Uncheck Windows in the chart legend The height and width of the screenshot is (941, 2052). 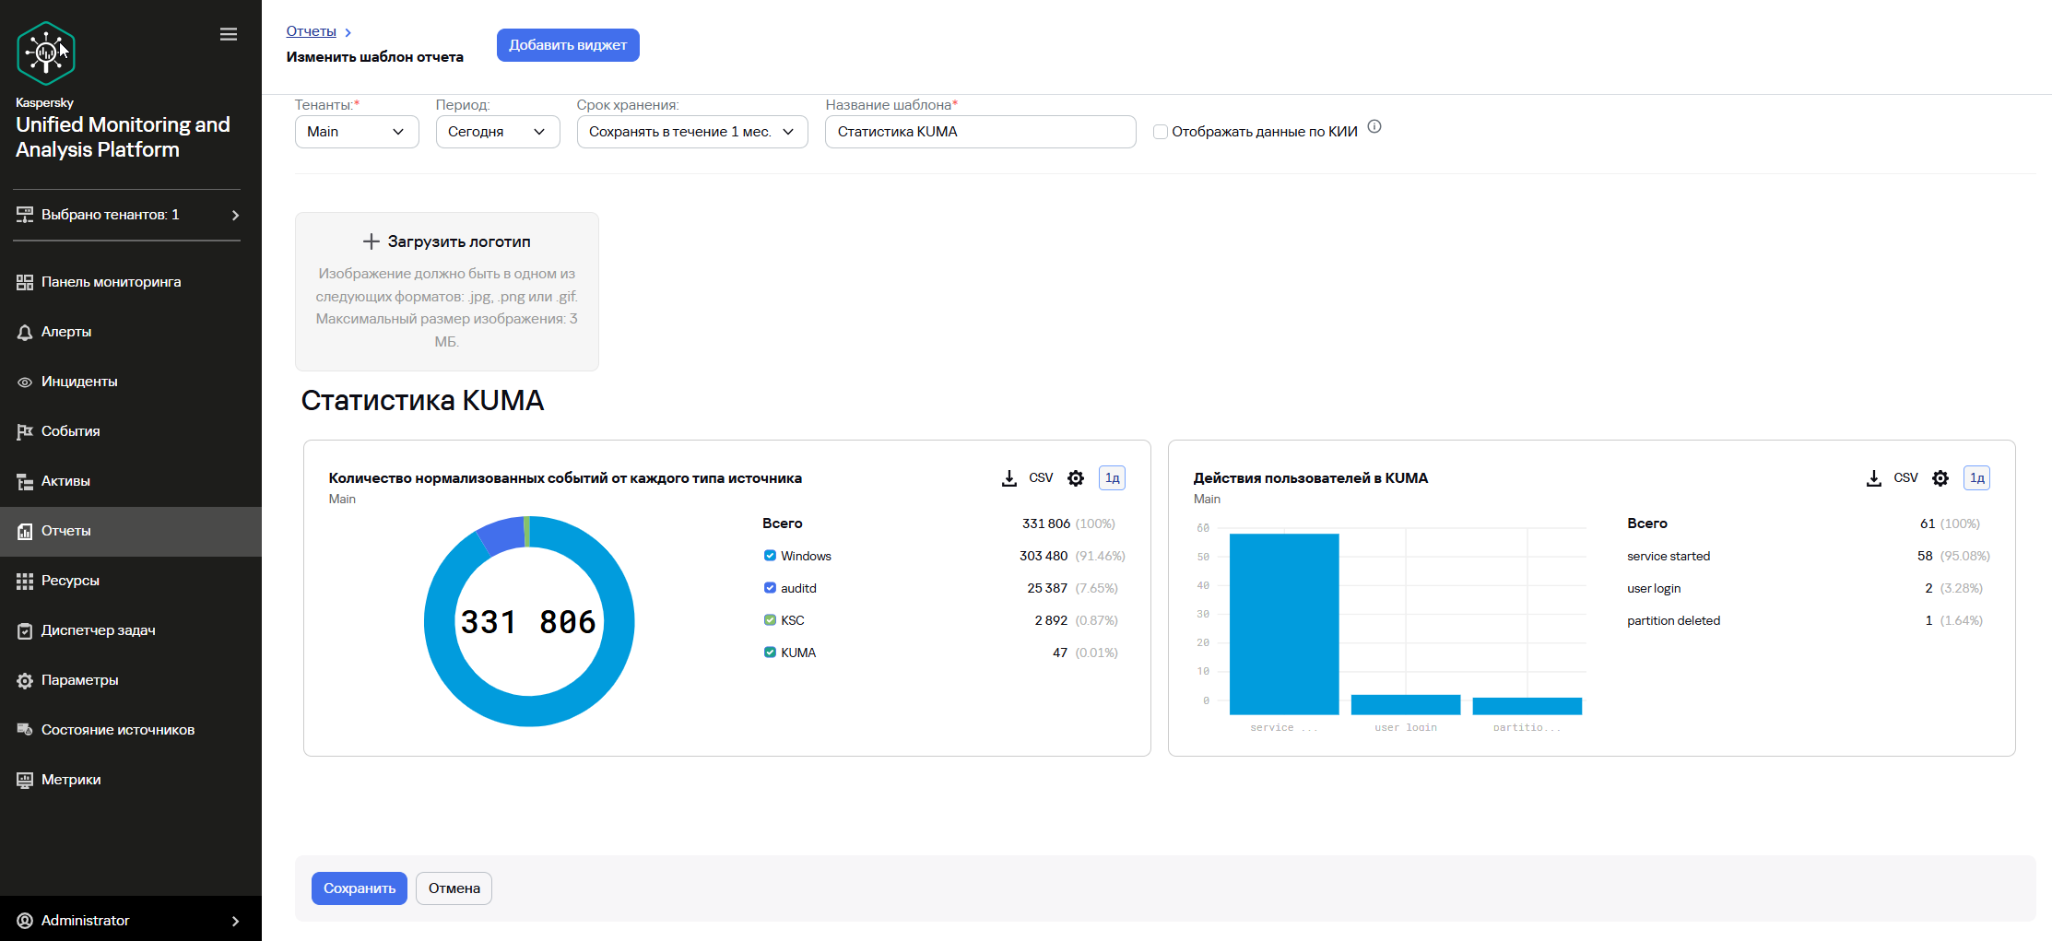click(770, 556)
